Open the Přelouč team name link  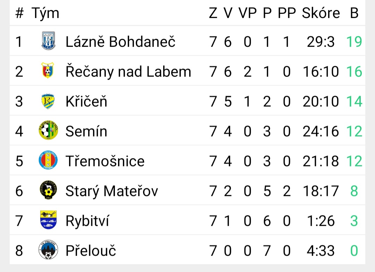[91, 250]
